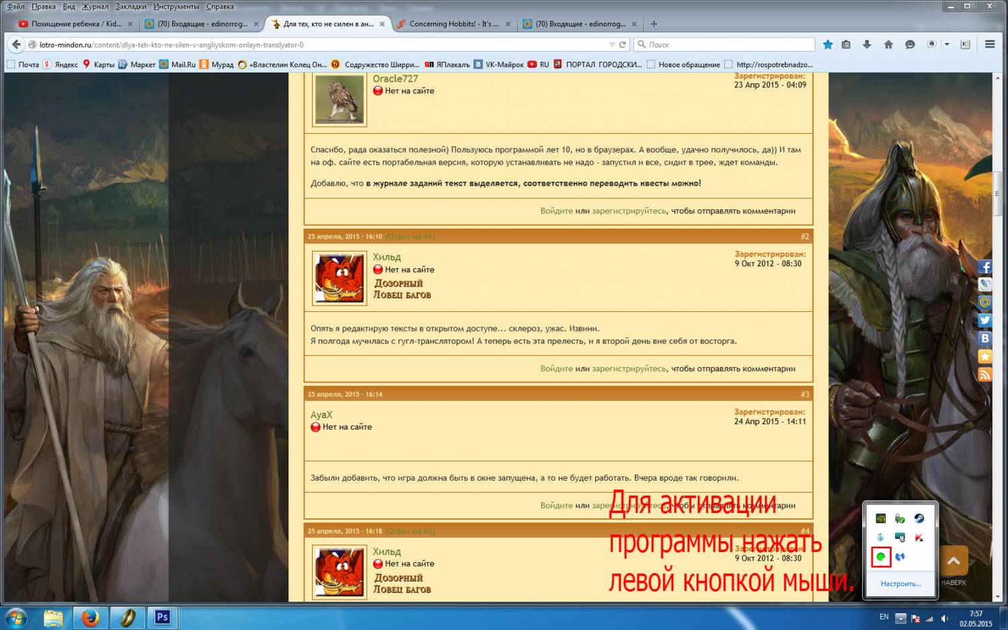Click the Oracle727 username link
The width and height of the screenshot is (1008, 630).
point(395,79)
